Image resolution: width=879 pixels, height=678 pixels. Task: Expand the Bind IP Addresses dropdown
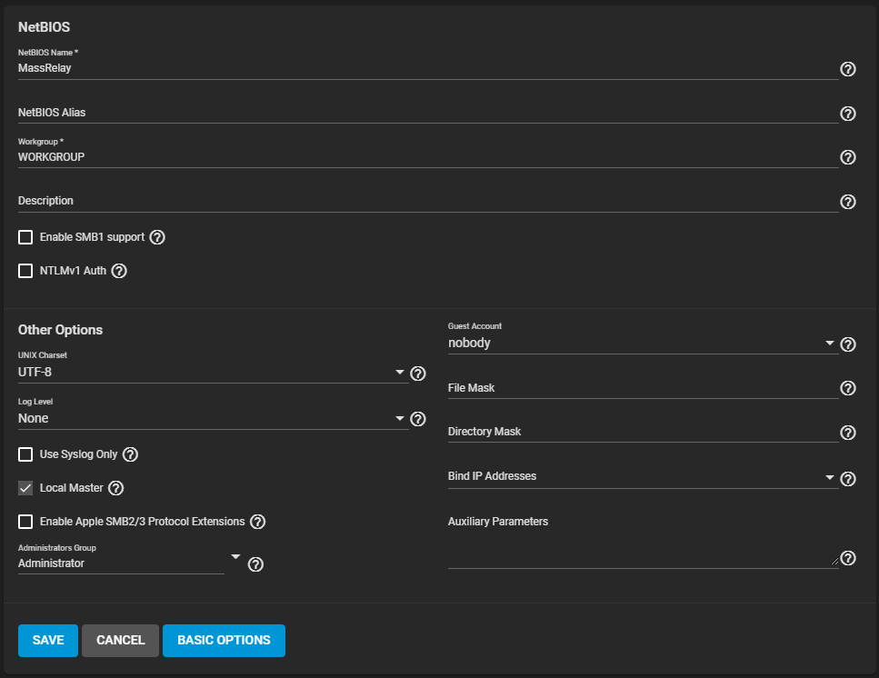[643, 477]
